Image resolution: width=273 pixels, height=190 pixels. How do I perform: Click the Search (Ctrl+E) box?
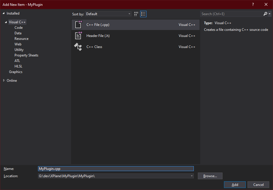coord(229,14)
